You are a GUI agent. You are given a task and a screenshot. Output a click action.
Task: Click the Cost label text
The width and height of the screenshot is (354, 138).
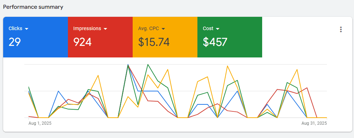[208, 28]
